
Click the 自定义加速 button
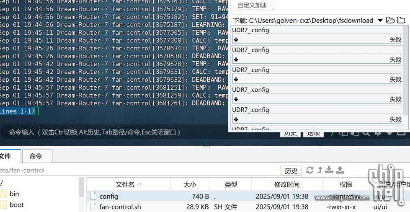pyautogui.click(x=253, y=5)
